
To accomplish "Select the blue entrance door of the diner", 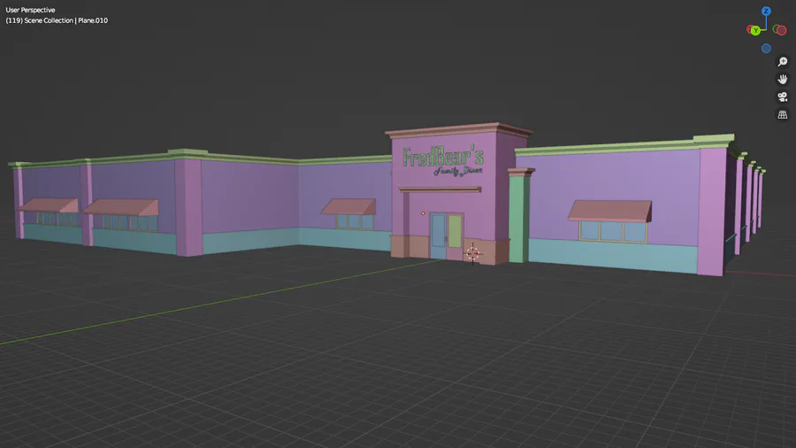I will (x=438, y=236).
